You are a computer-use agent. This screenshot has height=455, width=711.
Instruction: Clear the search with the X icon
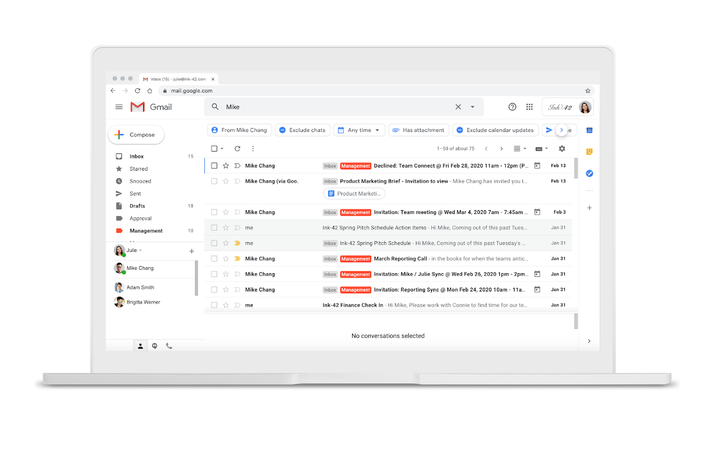458,107
